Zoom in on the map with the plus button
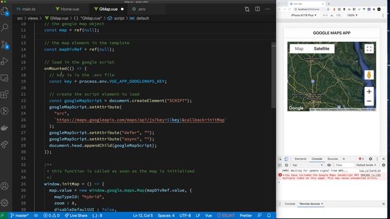 point(369,92)
